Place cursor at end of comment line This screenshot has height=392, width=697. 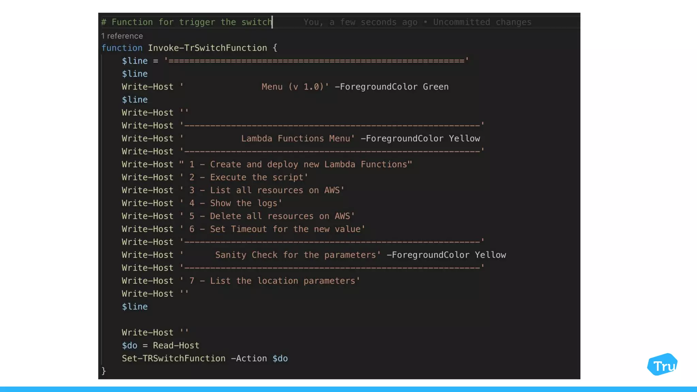(272, 22)
